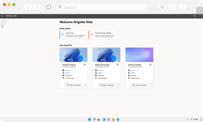Screen dimensions: 203x122
Task: Open the downloads sidebar icon
Action: tap(2, 26)
